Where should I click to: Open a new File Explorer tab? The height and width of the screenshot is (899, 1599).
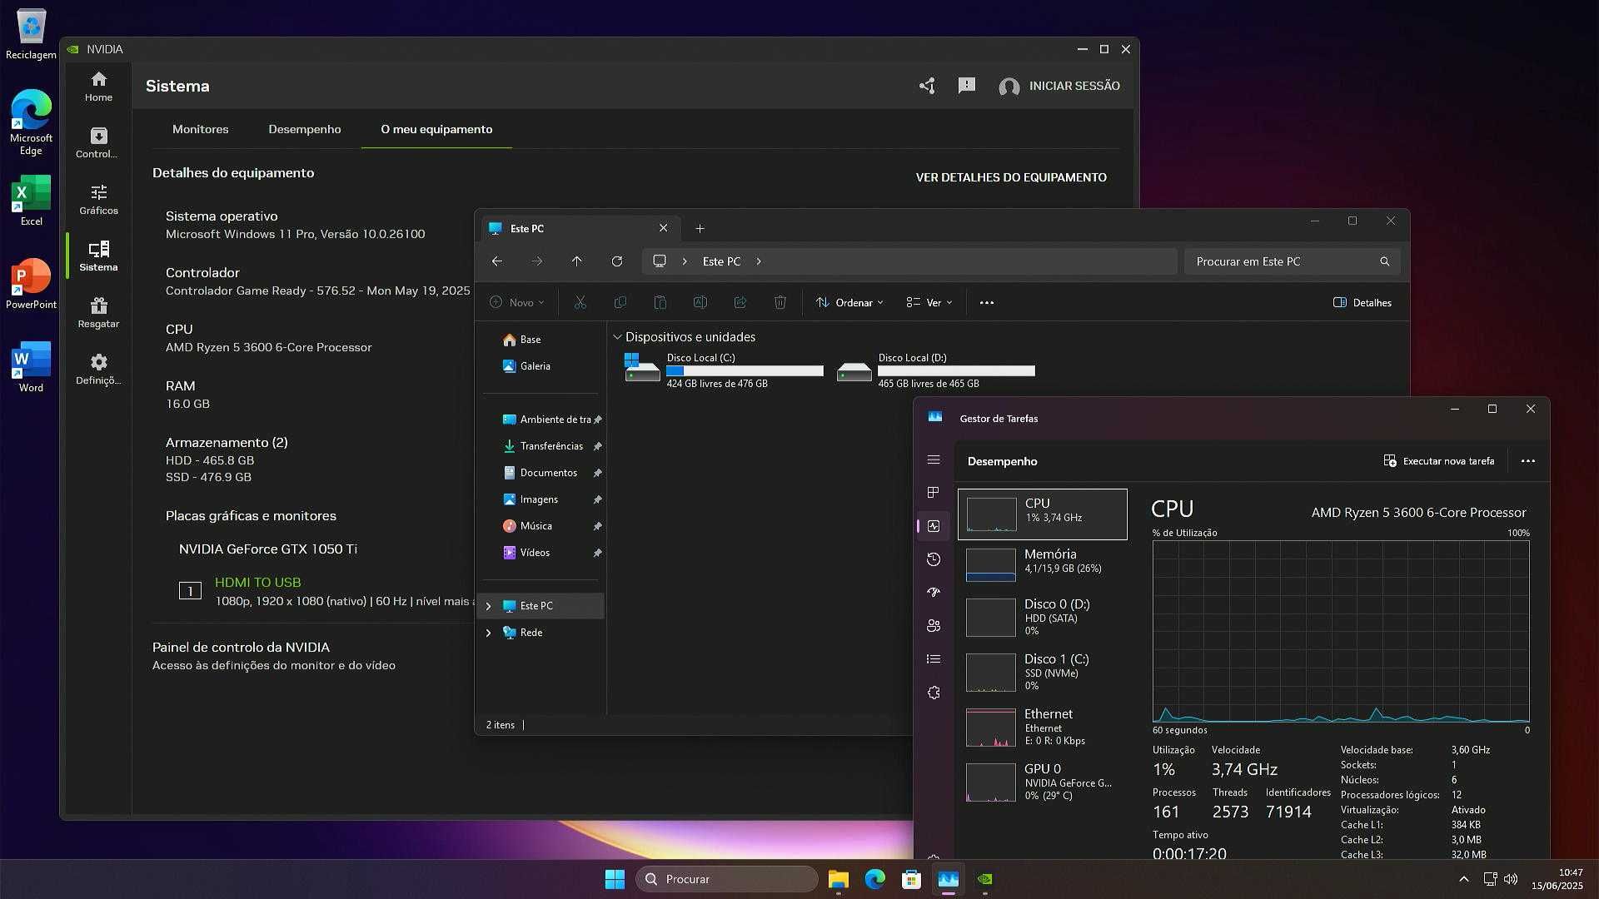click(x=700, y=228)
